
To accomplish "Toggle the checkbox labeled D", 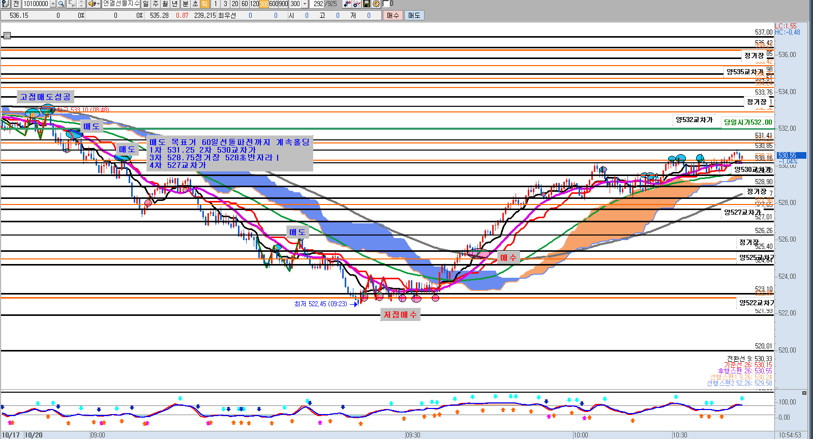I will (385, 4).
